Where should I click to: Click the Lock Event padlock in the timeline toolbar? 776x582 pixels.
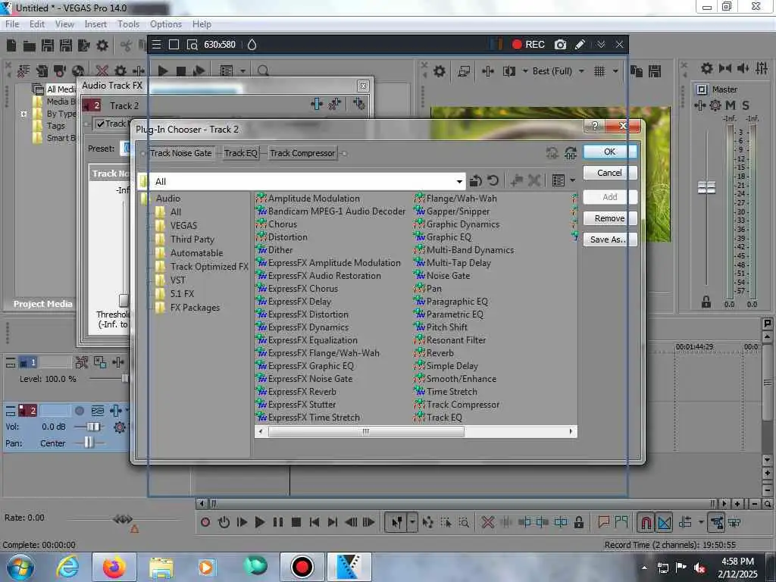point(578,522)
